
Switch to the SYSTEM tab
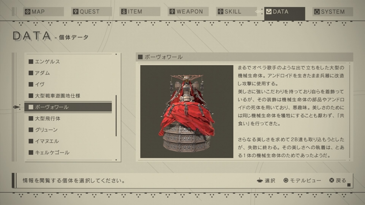pyautogui.click(x=333, y=12)
